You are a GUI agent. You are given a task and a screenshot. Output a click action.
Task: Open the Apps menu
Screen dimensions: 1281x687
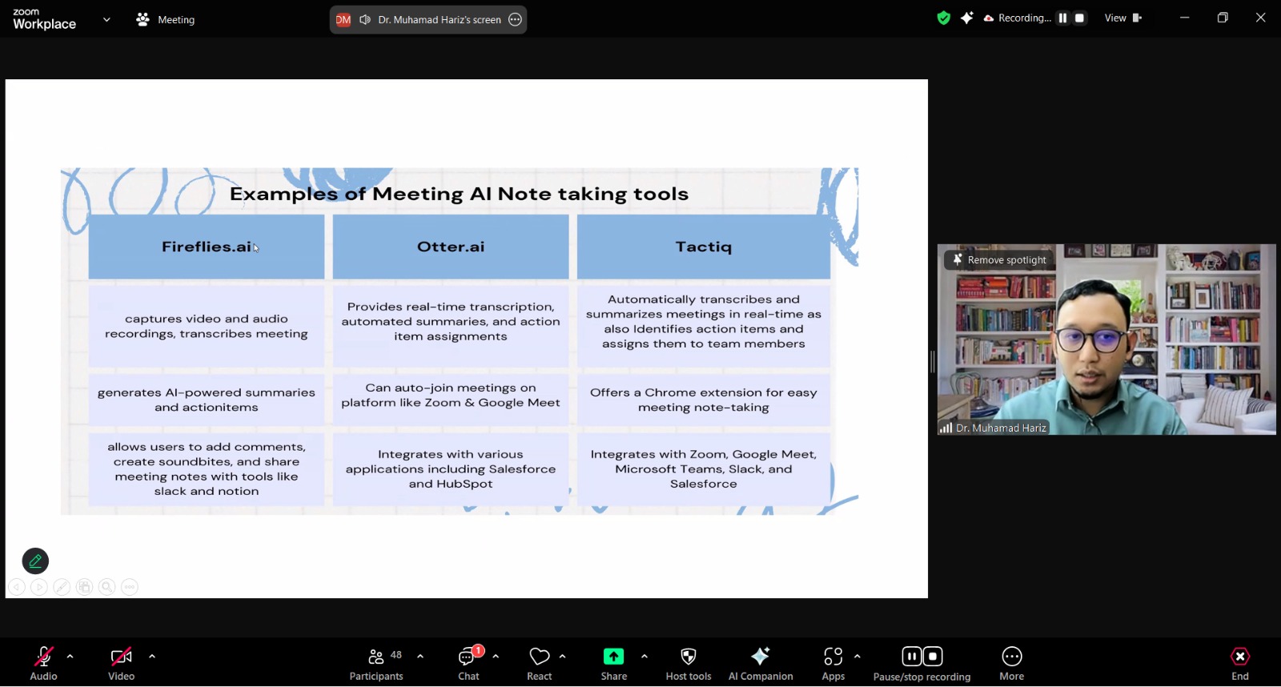coord(833,663)
